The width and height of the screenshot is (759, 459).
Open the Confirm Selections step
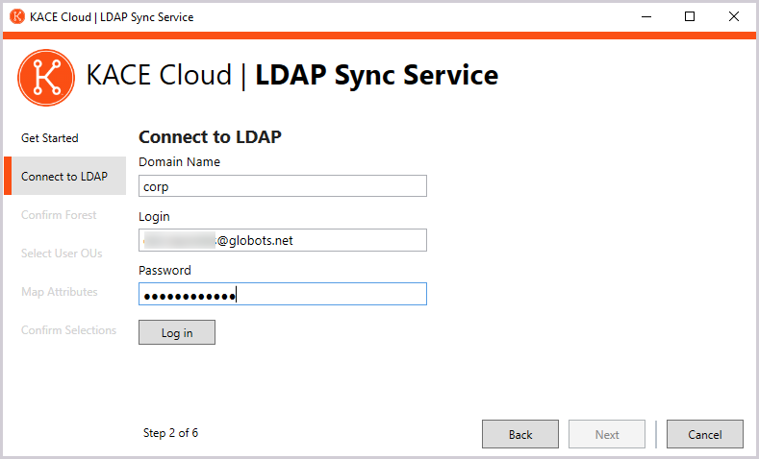(68, 330)
